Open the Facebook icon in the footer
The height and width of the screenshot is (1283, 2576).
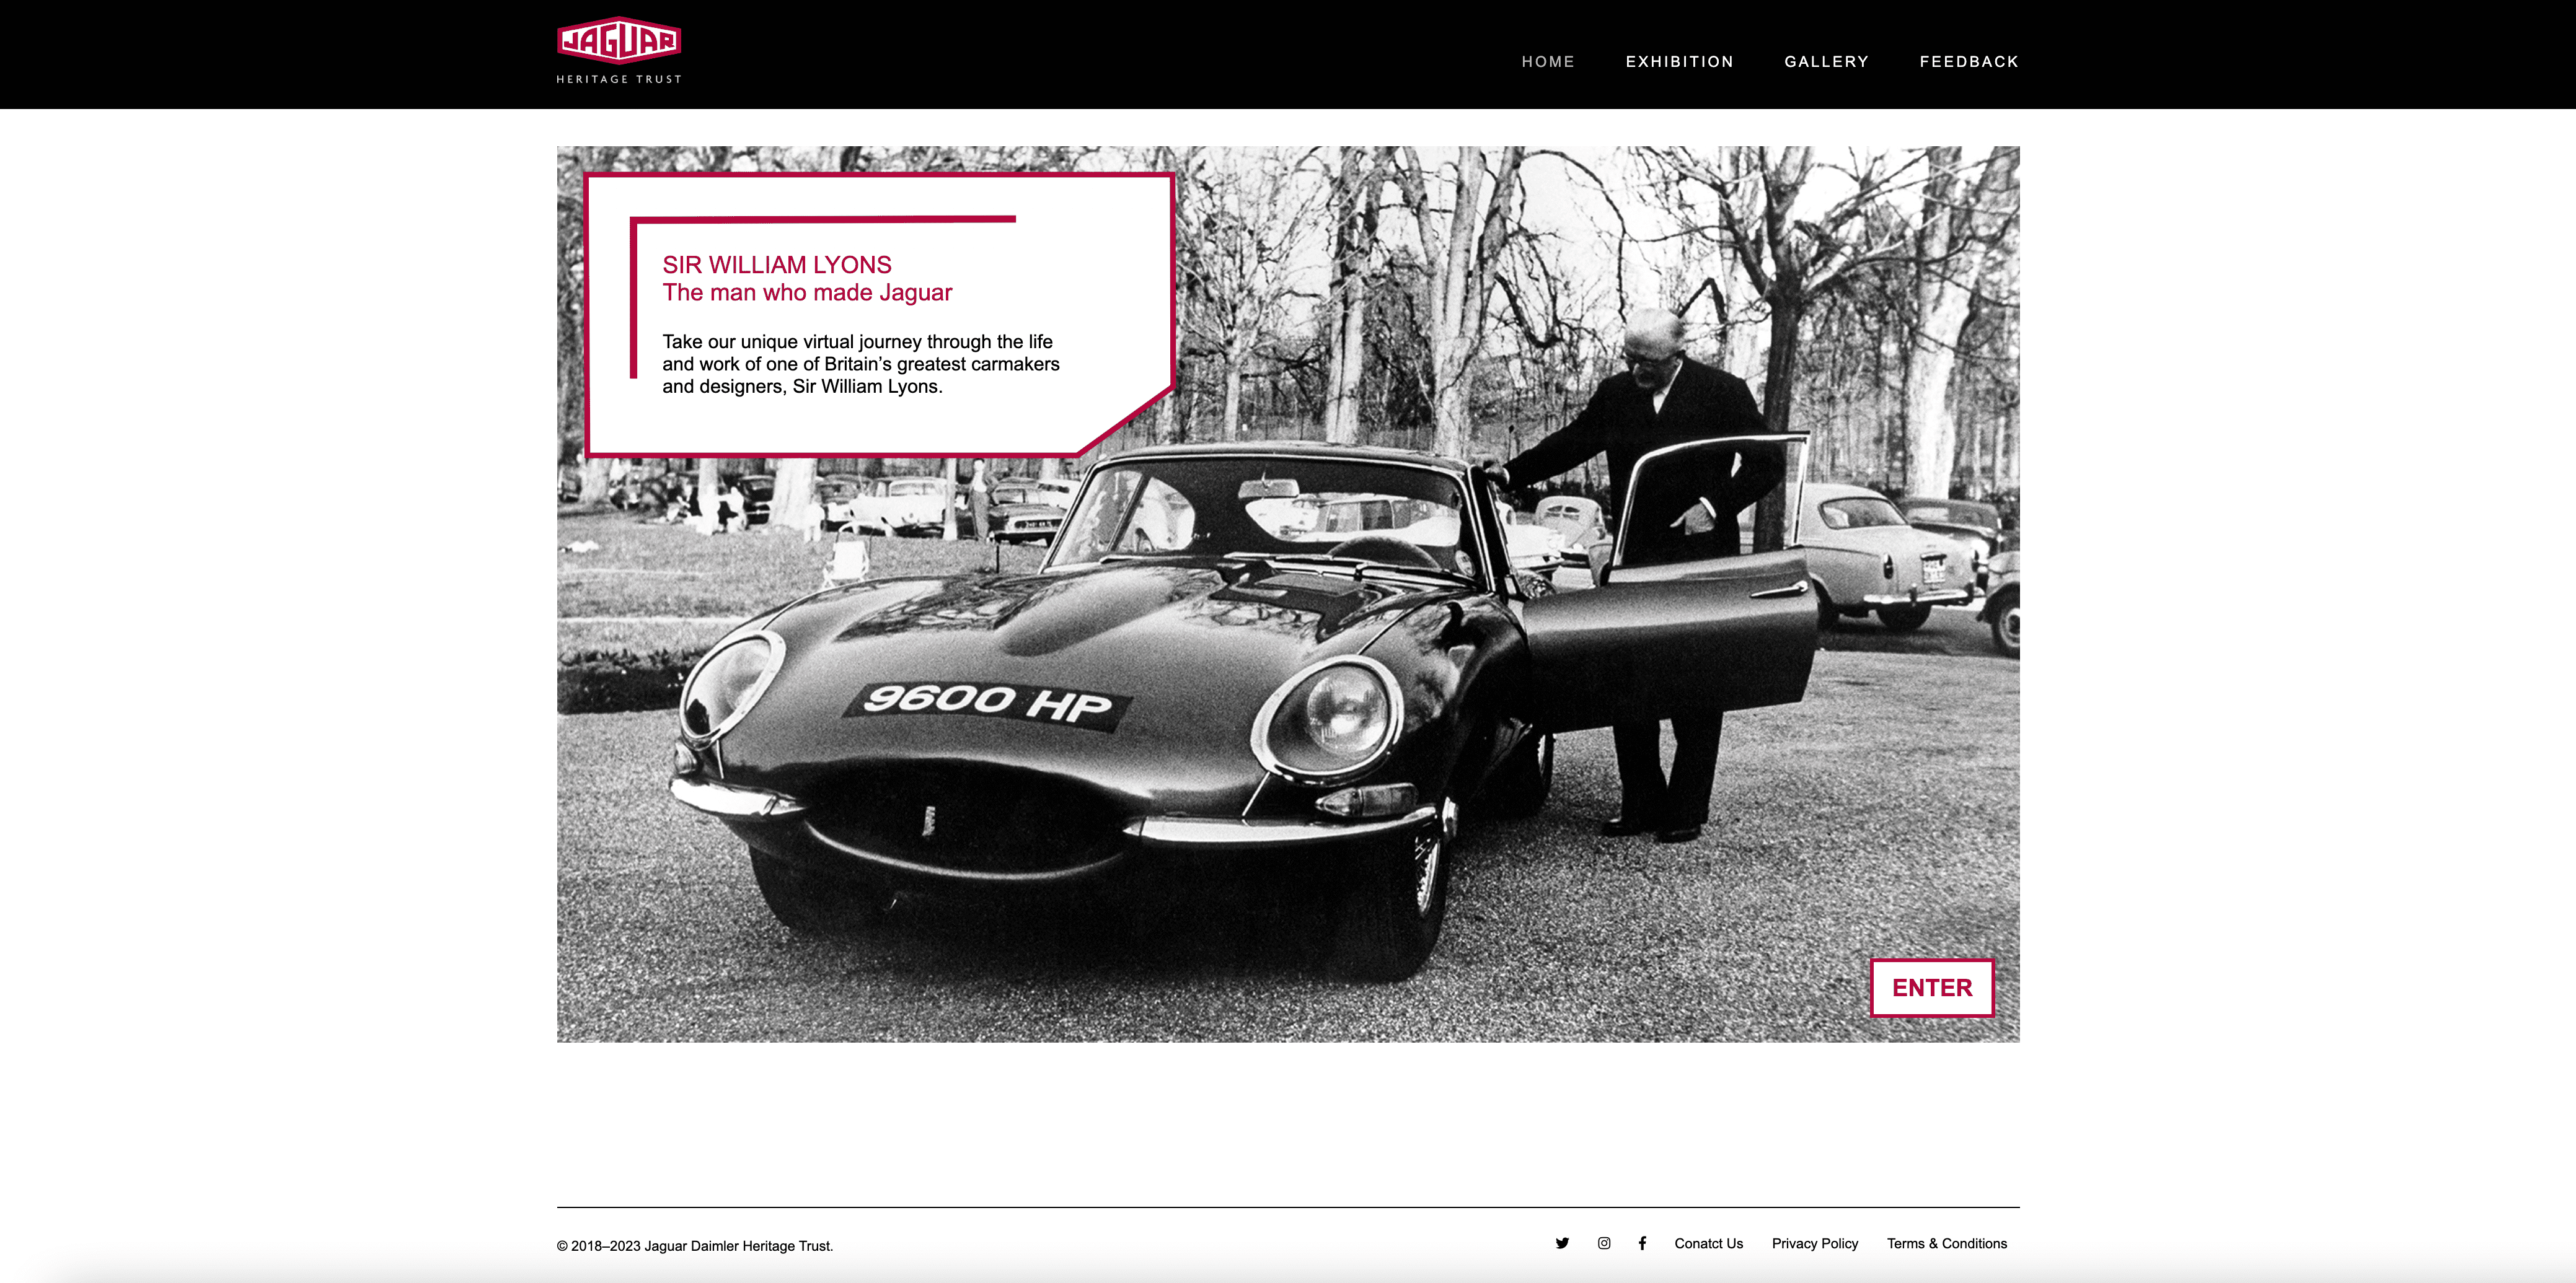coord(1643,1243)
